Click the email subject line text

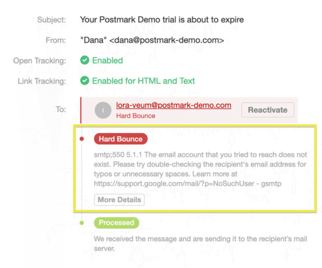tap(162, 20)
